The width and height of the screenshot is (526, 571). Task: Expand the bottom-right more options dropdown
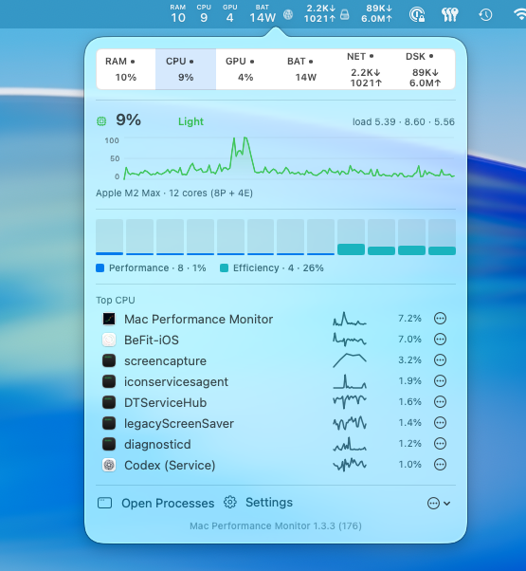pyautogui.click(x=439, y=504)
